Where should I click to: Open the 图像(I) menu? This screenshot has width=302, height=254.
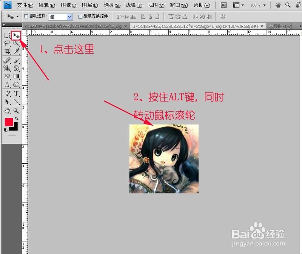69,5
